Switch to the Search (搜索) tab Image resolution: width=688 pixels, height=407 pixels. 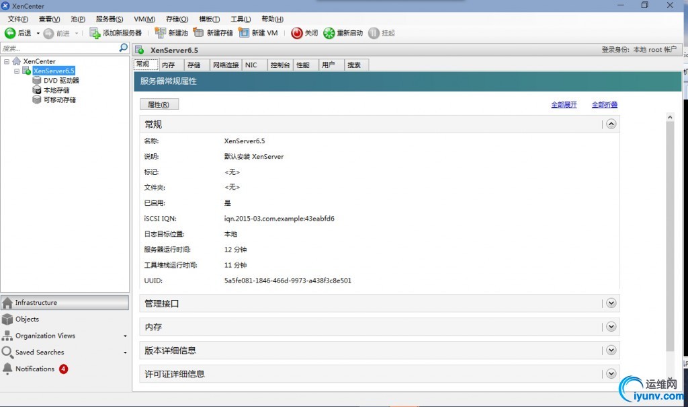tap(357, 65)
